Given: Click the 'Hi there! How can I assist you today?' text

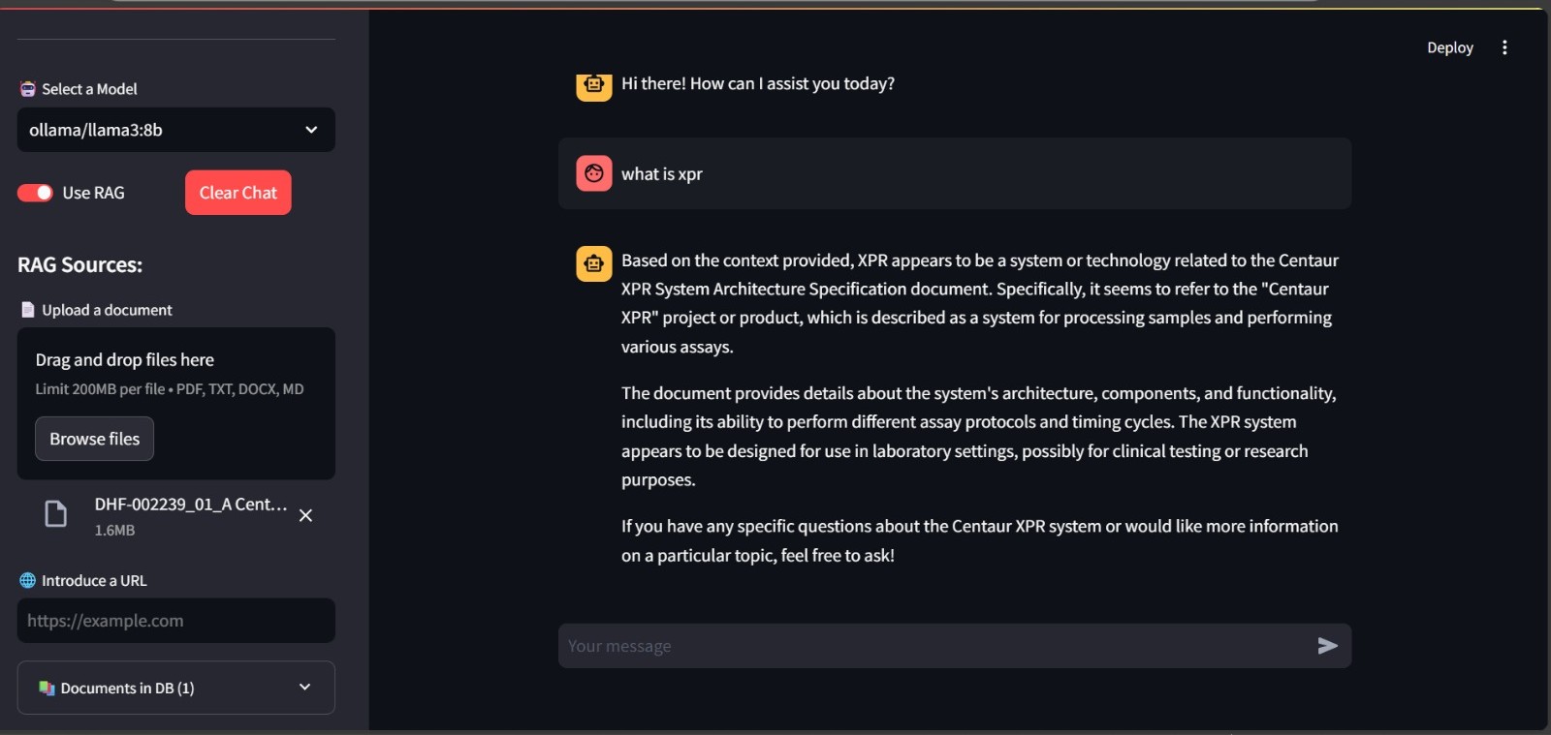Looking at the screenshot, I should 758,84.
